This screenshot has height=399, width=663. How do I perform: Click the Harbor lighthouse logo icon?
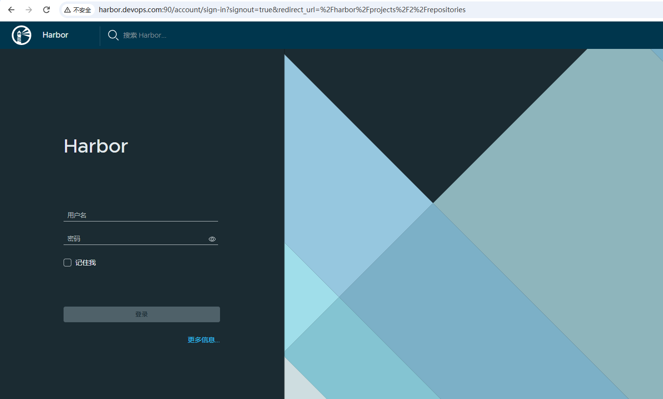[x=22, y=35]
